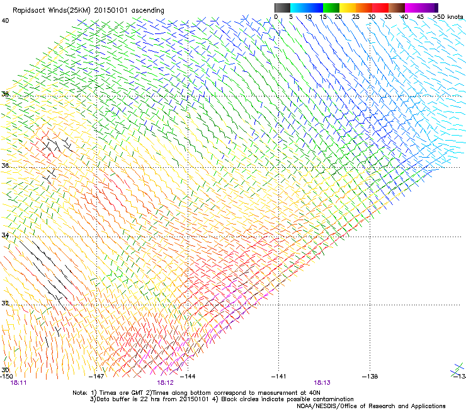The height and width of the screenshot is (410, 466).
Task: Click the latitude label '38'
Action: tap(5, 94)
